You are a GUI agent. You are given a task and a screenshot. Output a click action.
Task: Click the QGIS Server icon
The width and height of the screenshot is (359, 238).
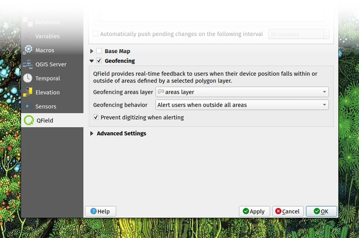pyautogui.click(x=28, y=64)
